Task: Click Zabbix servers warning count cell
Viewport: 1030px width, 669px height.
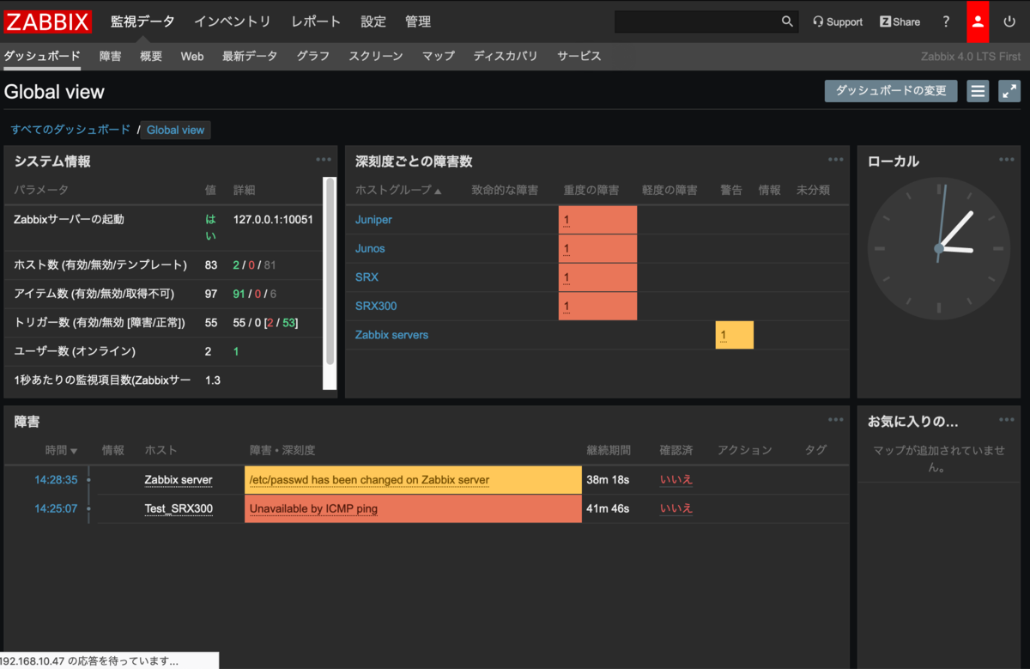Action: point(734,335)
